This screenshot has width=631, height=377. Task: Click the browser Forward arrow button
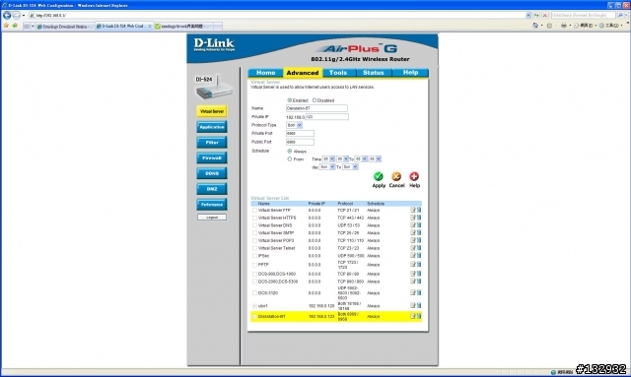click(16, 16)
